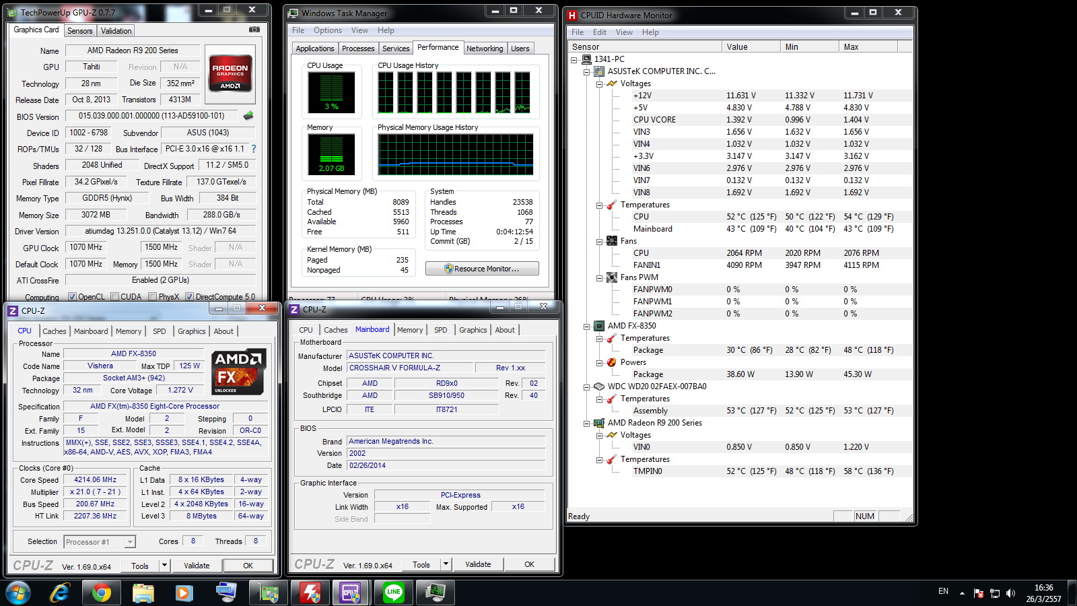
Task: Click OK in the CPU-Z processor window
Action: [248, 566]
